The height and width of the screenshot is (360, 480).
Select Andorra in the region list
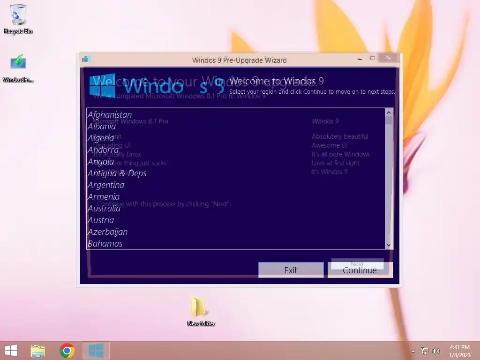pyautogui.click(x=235, y=150)
